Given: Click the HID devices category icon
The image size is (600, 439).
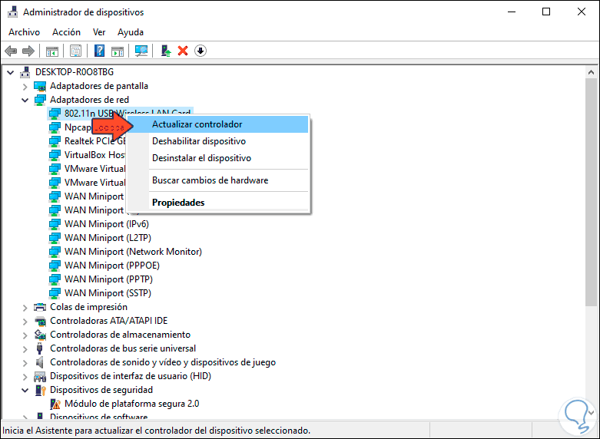Looking at the screenshot, I should click(x=40, y=376).
